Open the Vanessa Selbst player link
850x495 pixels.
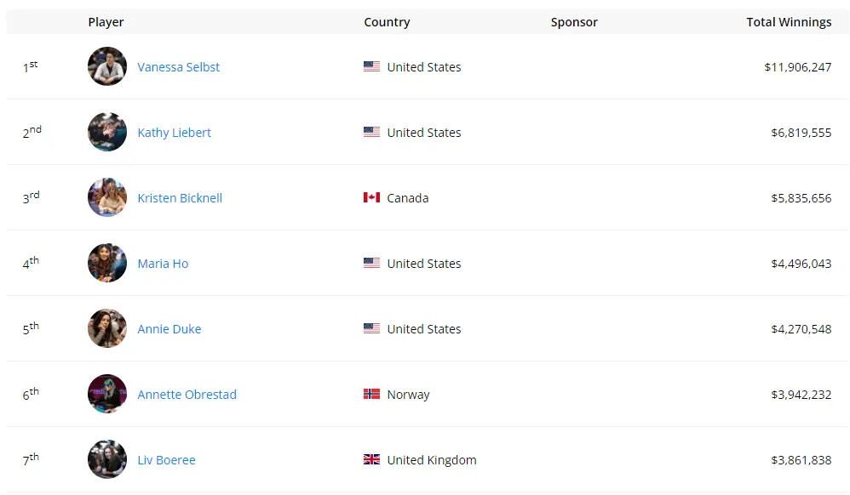pos(179,67)
